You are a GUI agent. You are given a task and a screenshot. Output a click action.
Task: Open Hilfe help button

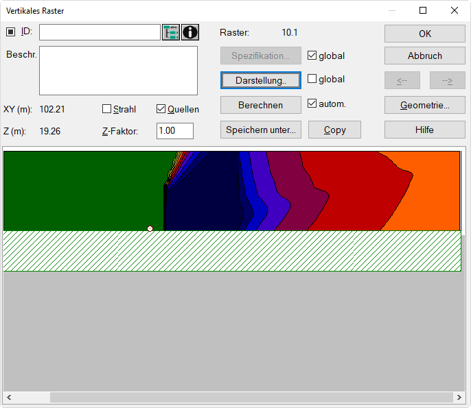point(425,130)
